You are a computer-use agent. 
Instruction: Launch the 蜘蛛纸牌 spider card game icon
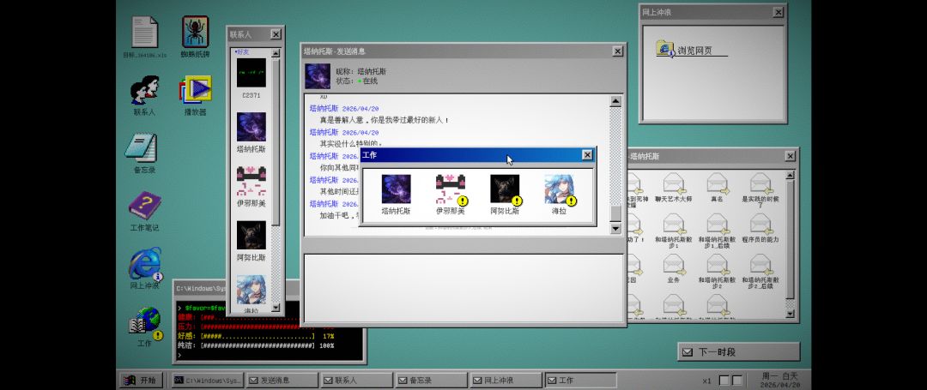195,37
